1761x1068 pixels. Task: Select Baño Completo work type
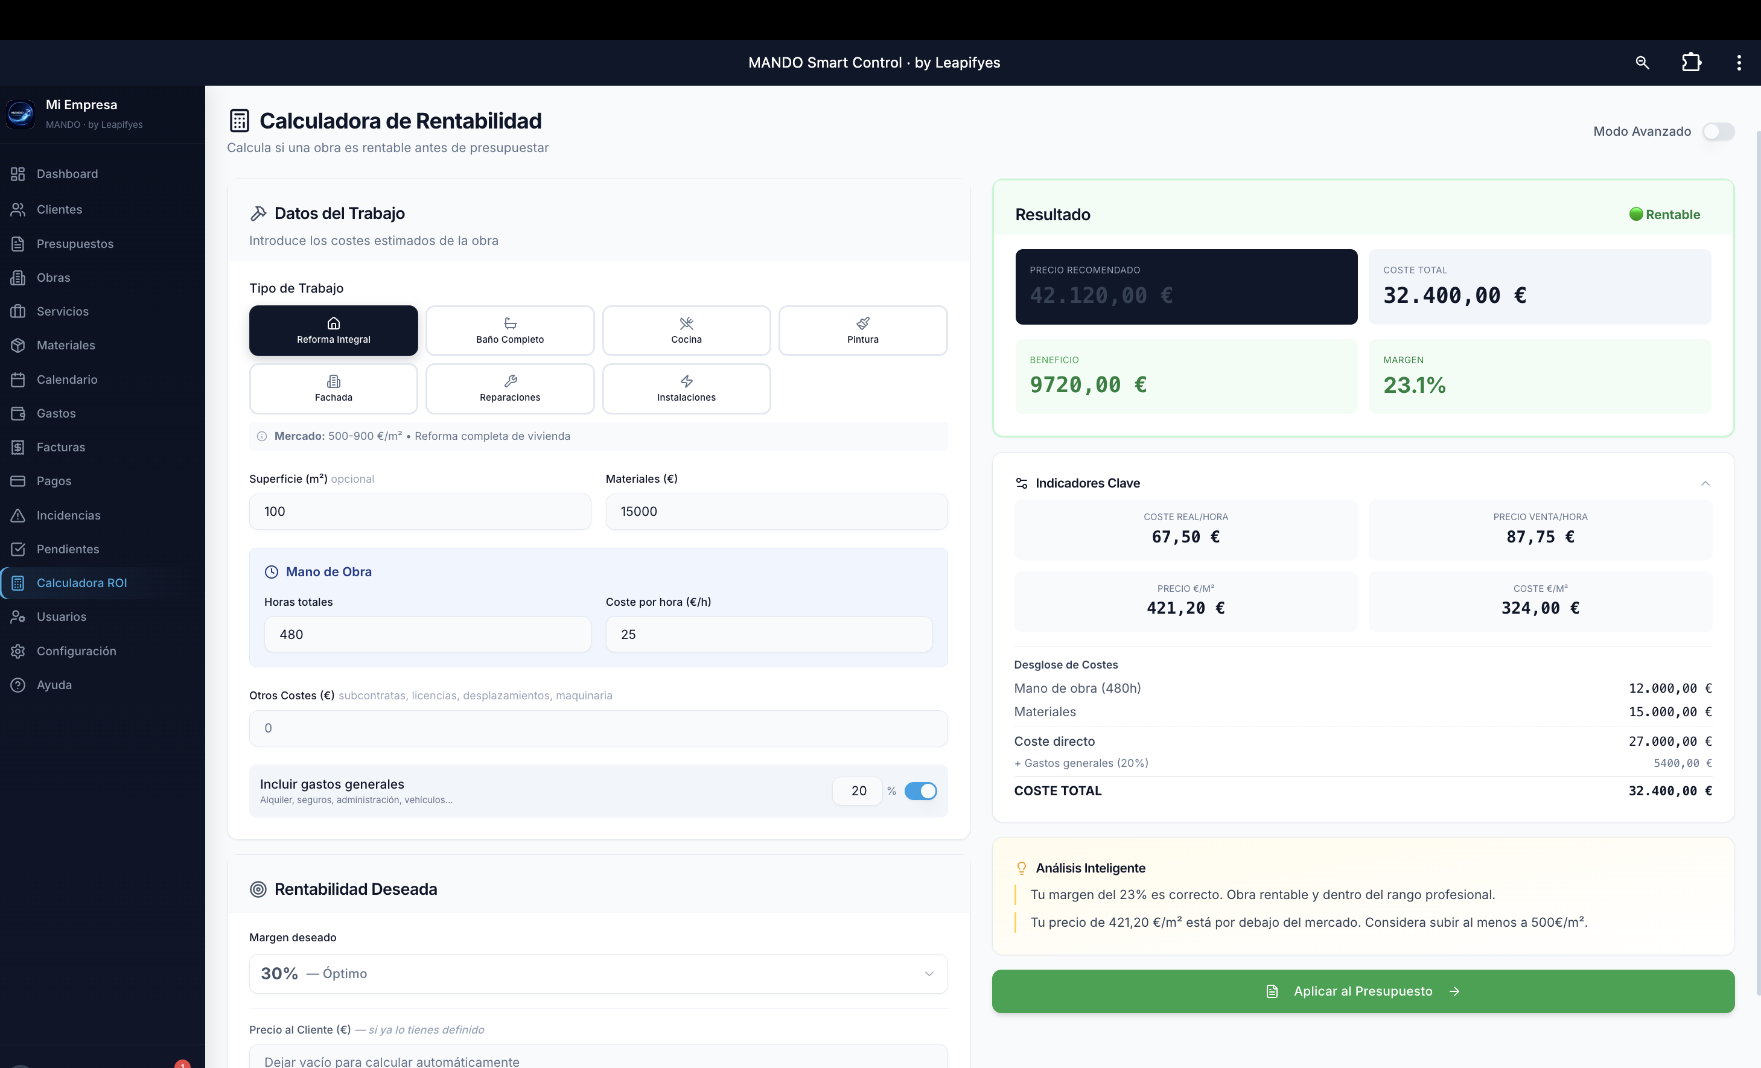click(509, 331)
